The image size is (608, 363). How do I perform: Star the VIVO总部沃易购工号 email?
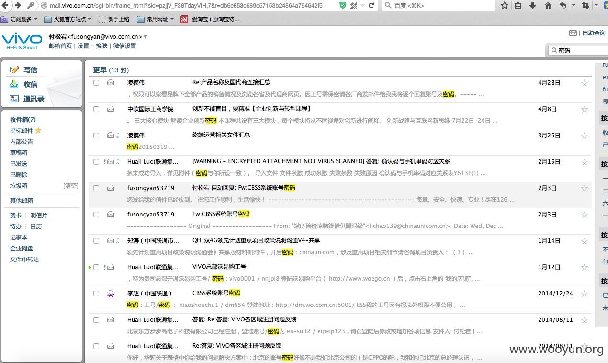point(585,267)
